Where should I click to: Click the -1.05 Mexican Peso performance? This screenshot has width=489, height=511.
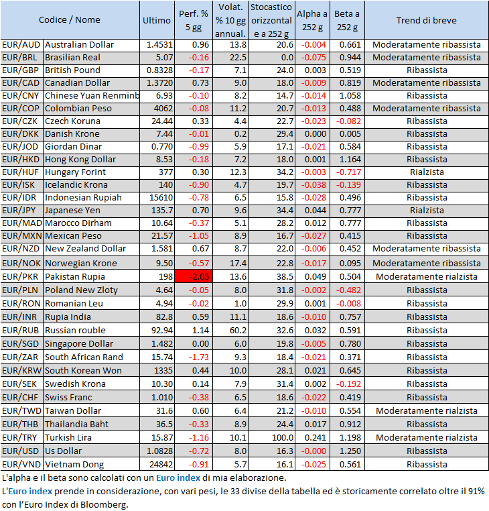pyautogui.click(x=194, y=235)
